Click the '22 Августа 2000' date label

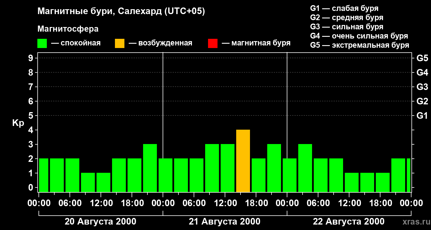349,222
